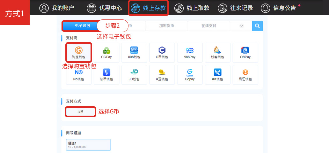Go to 我的账户 in navigation

click(x=57, y=8)
